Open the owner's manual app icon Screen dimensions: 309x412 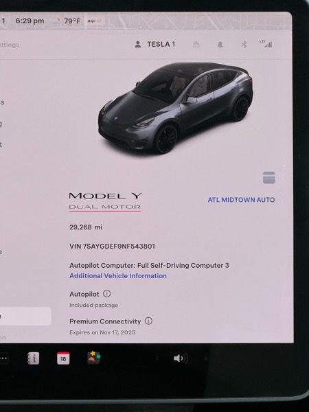33,358
